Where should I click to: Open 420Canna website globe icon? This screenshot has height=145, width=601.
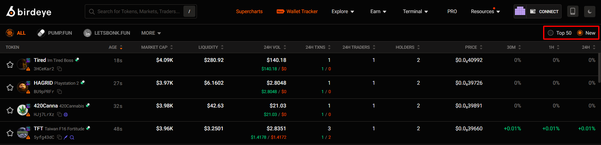[x=66, y=114]
